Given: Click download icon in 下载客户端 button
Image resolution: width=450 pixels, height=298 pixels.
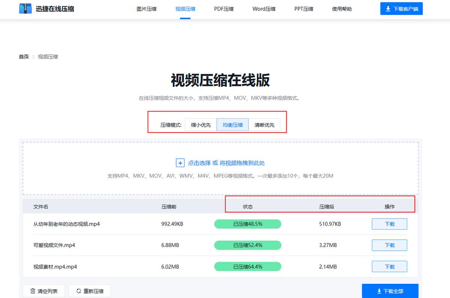Looking at the screenshot, I should tap(388, 9).
